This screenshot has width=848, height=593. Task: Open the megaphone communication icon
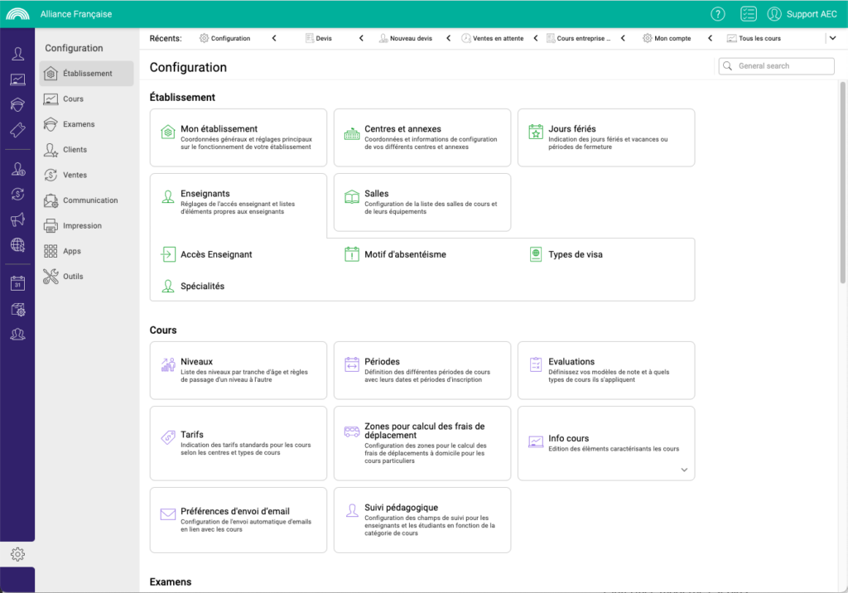pyautogui.click(x=17, y=219)
